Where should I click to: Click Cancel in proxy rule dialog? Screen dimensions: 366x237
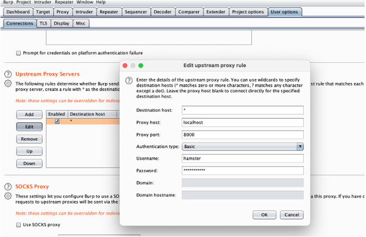click(x=292, y=214)
